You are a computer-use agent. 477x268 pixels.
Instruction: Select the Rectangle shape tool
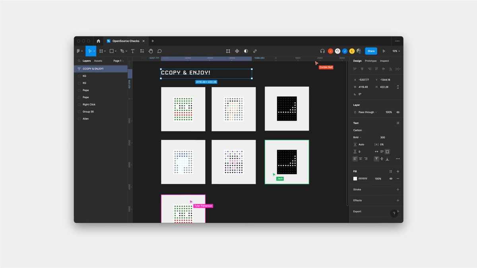click(x=111, y=51)
